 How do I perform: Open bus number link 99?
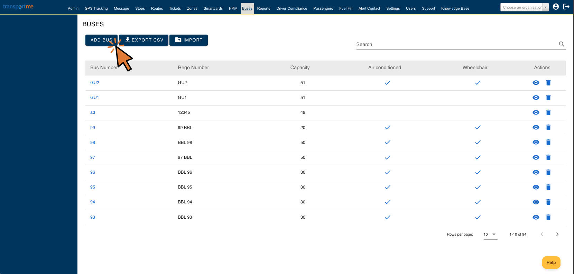(x=93, y=128)
